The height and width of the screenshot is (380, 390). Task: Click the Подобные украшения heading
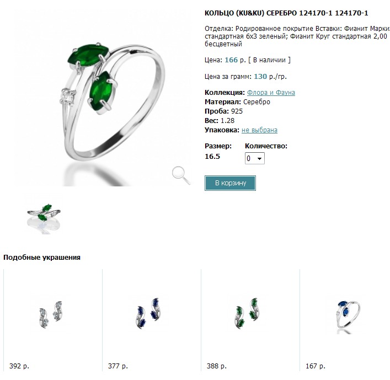coord(42,258)
